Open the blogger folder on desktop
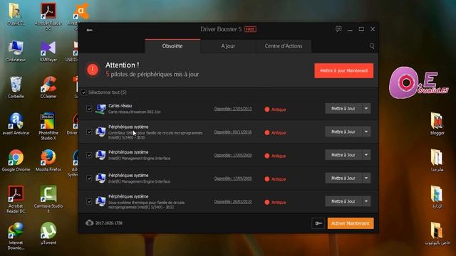 (437, 124)
